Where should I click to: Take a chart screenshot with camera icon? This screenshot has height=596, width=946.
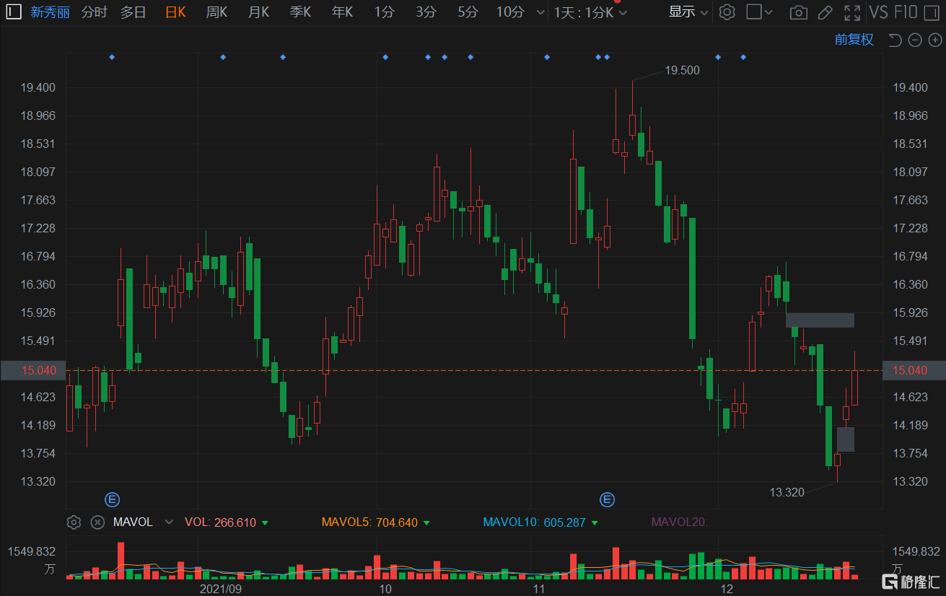[798, 12]
